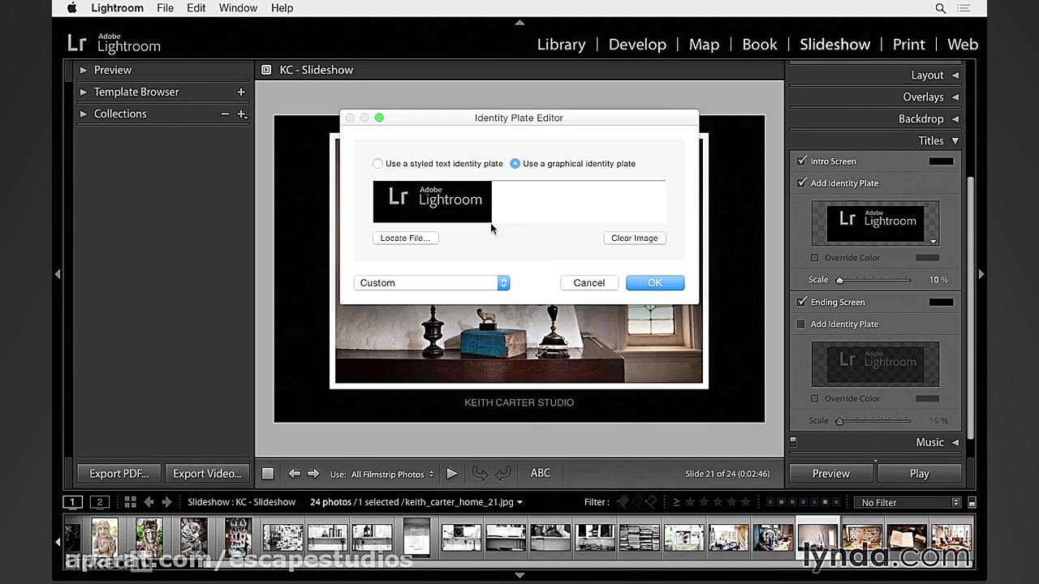Select 'Use a styled text identity plate'

point(377,163)
